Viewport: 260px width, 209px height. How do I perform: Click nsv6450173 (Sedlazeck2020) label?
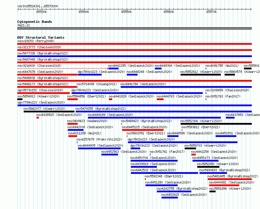[x=215, y=158]
